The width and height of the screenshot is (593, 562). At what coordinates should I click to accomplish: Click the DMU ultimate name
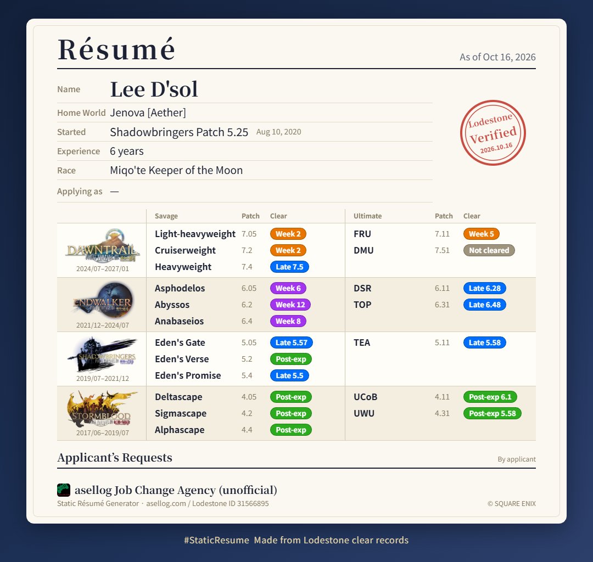(x=363, y=250)
